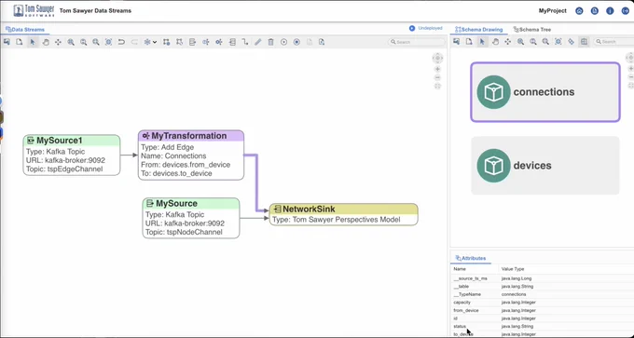Open the info icon in the header
This screenshot has height=338, width=634.
pos(610,11)
